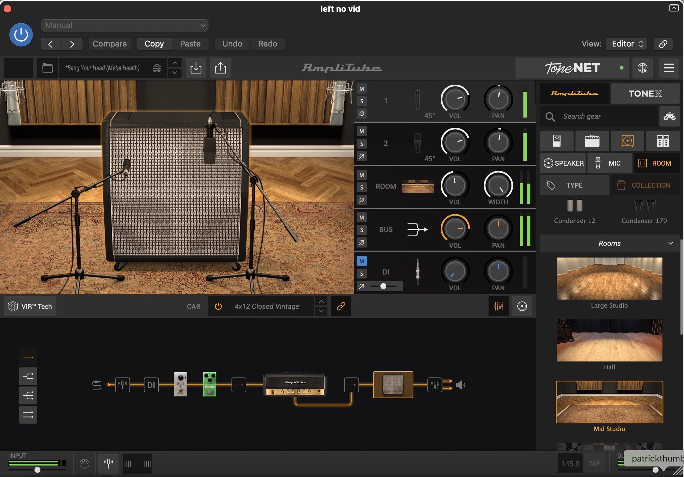Open the View Editor dropdown
This screenshot has width=684, height=477.
click(627, 44)
